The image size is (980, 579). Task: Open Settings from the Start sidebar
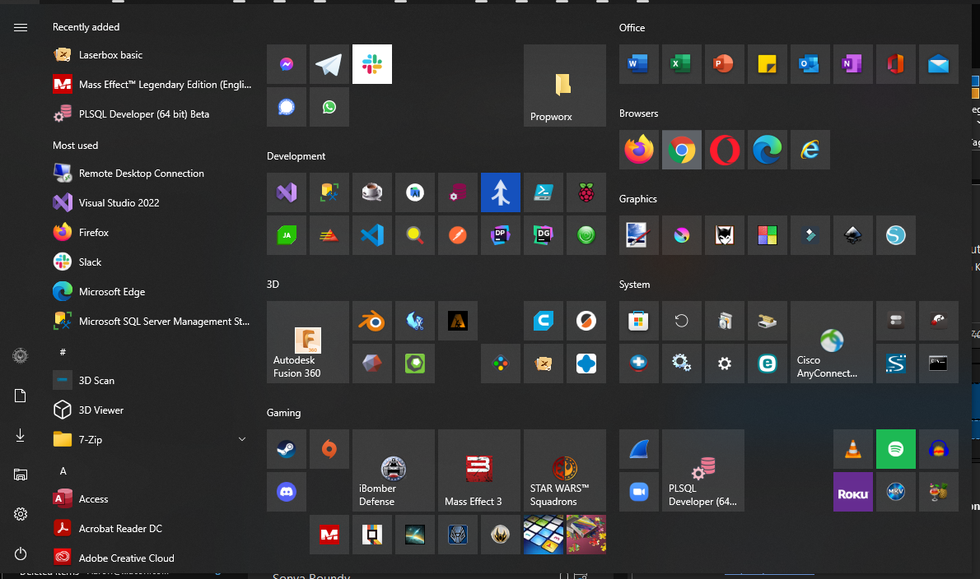(20, 514)
